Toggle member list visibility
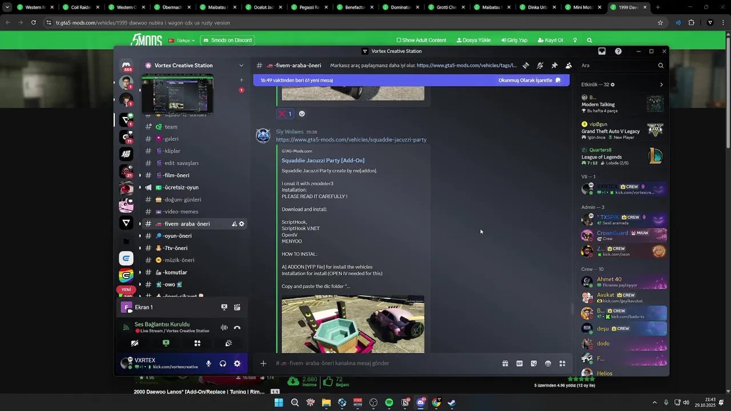Screen dimensions: 731x411 pos(568,66)
